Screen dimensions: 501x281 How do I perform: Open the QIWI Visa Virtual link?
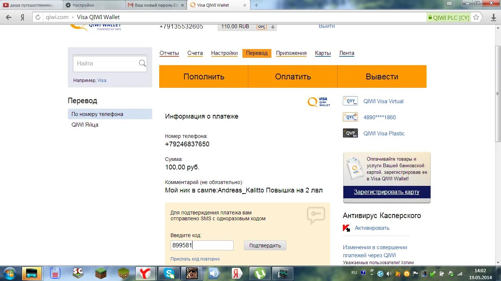click(383, 101)
